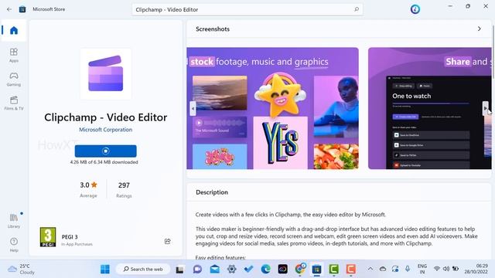
Task: Click the microphone tray icon
Action: [x=408, y=269]
